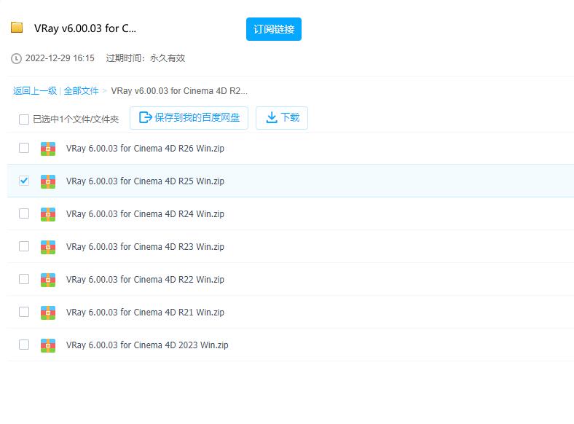Click file name VRay 6.00.03 R22 Win.zip

tap(145, 280)
